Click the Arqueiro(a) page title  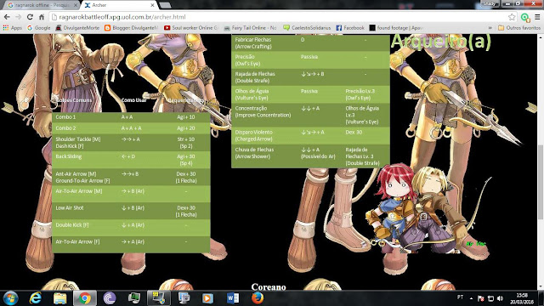pyautogui.click(x=441, y=42)
